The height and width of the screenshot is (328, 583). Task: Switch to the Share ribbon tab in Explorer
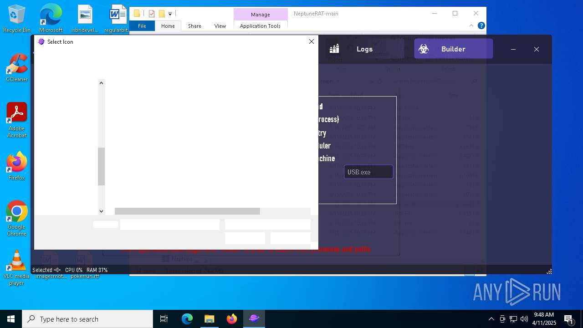point(194,26)
